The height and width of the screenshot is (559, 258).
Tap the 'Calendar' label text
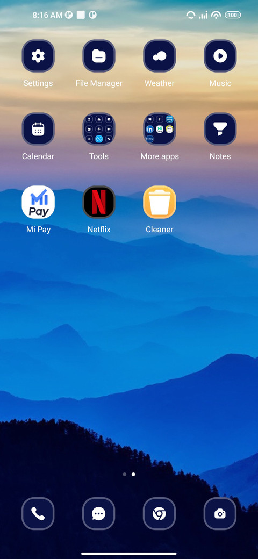click(x=38, y=156)
